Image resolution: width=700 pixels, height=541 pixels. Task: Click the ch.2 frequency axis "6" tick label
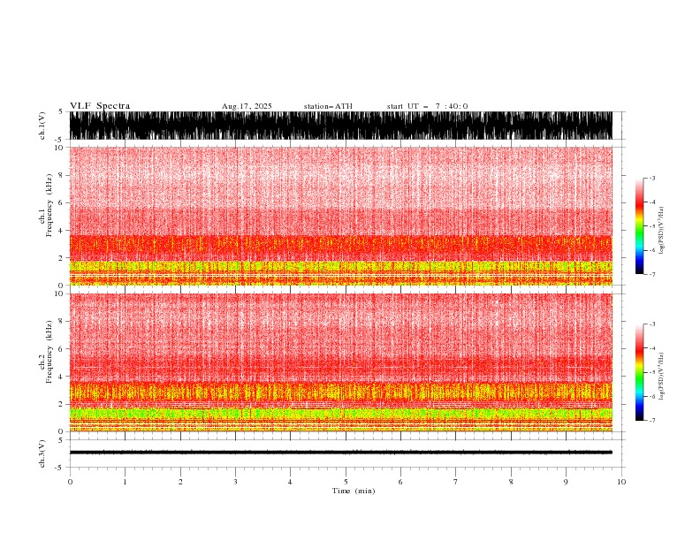pyautogui.click(x=61, y=349)
